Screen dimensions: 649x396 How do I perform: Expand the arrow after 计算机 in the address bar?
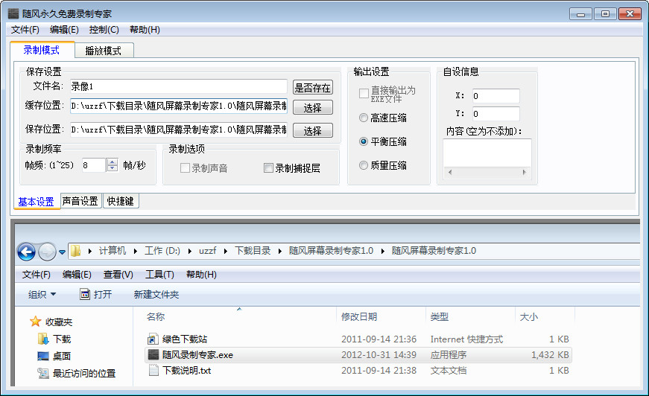tap(136, 251)
